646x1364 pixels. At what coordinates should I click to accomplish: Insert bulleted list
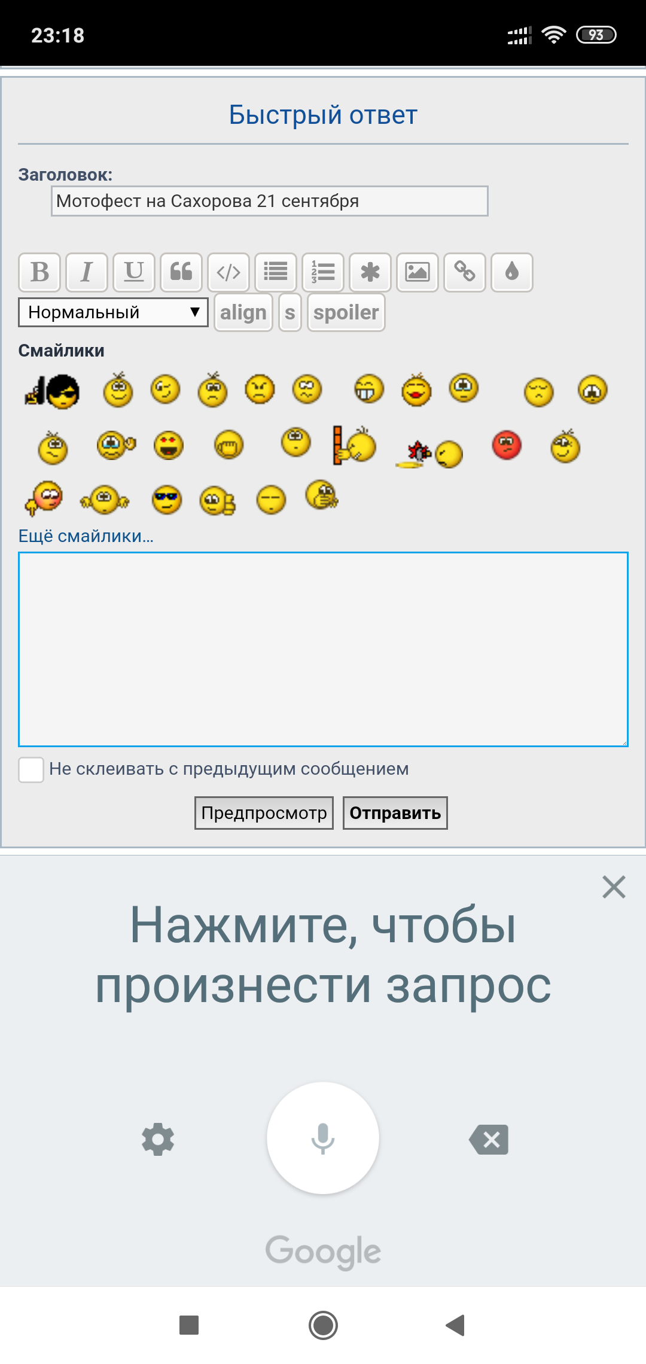tap(276, 272)
